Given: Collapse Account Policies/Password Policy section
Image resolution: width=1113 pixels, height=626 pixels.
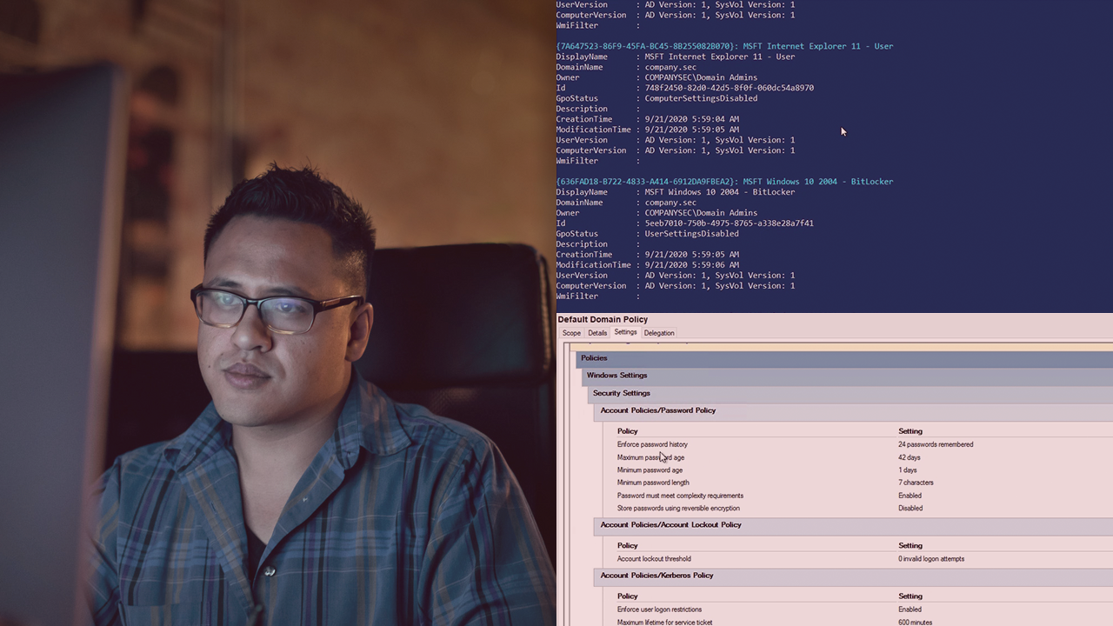Looking at the screenshot, I should [x=658, y=410].
